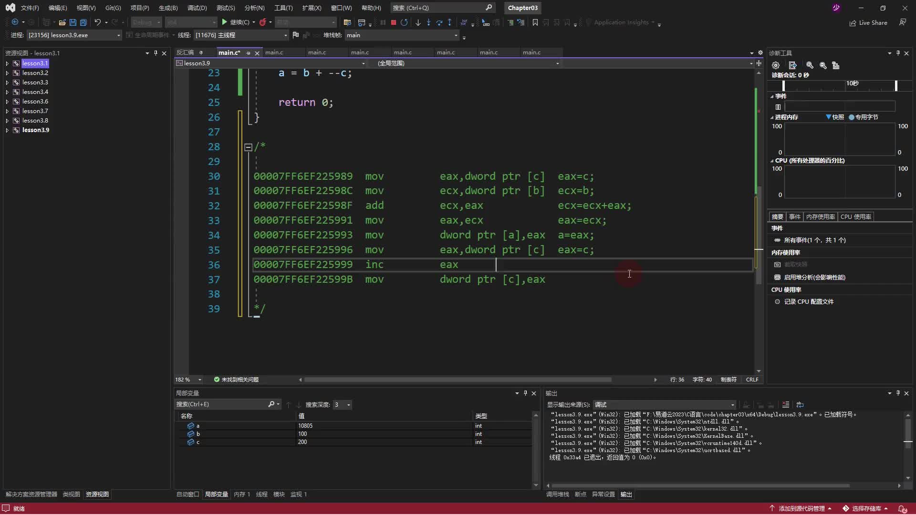Image resolution: width=916 pixels, height=515 pixels.
Task: Click the Live Share button
Action: [868, 23]
